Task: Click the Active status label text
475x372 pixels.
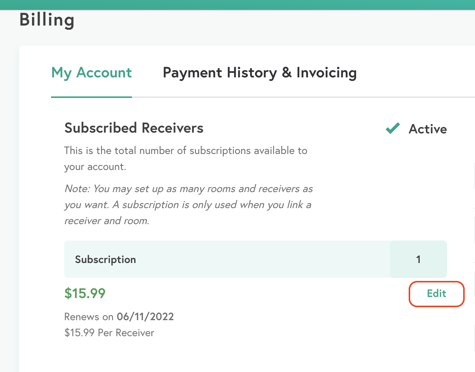Action: click(x=428, y=129)
